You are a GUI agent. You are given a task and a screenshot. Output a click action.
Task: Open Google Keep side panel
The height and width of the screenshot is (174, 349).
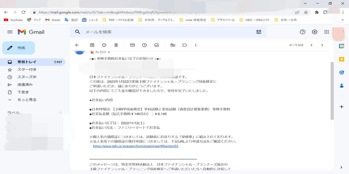(342, 59)
